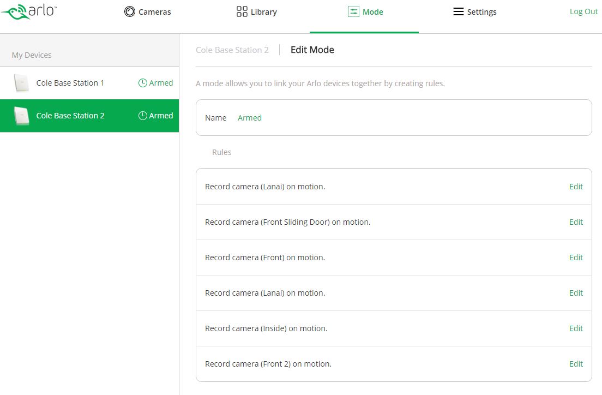Viewport: 602px width, 395px height.
Task: Click 'Record camera (Inside) on motion.' text
Action: [266, 328]
